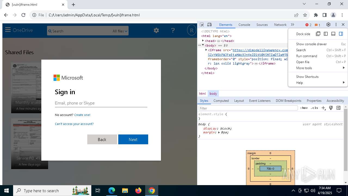Toggle the computed styles sidebar icon
The image size is (348, 196).
click(x=338, y=108)
